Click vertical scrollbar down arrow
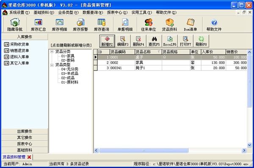 pyautogui.click(x=249, y=145)
